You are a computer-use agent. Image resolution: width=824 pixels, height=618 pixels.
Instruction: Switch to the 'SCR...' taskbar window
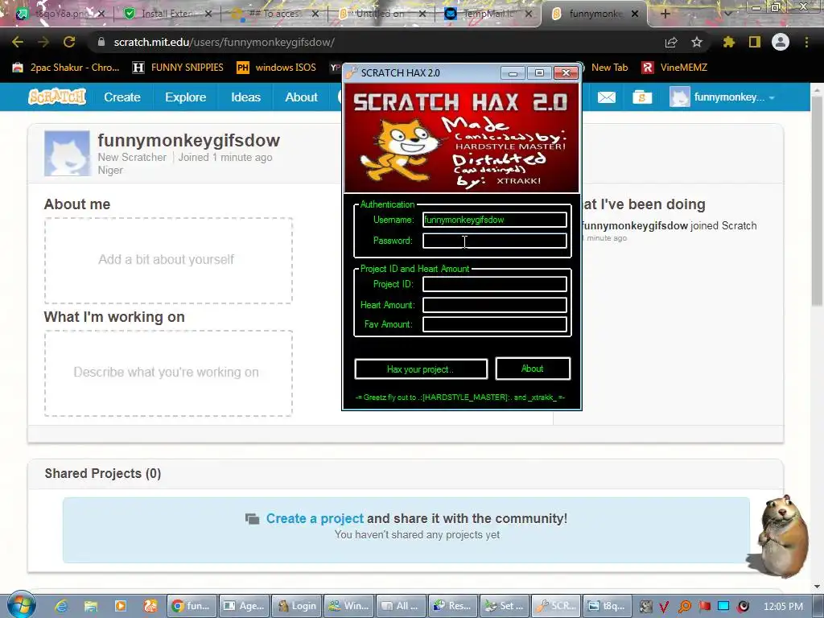(x=555, y=606)
